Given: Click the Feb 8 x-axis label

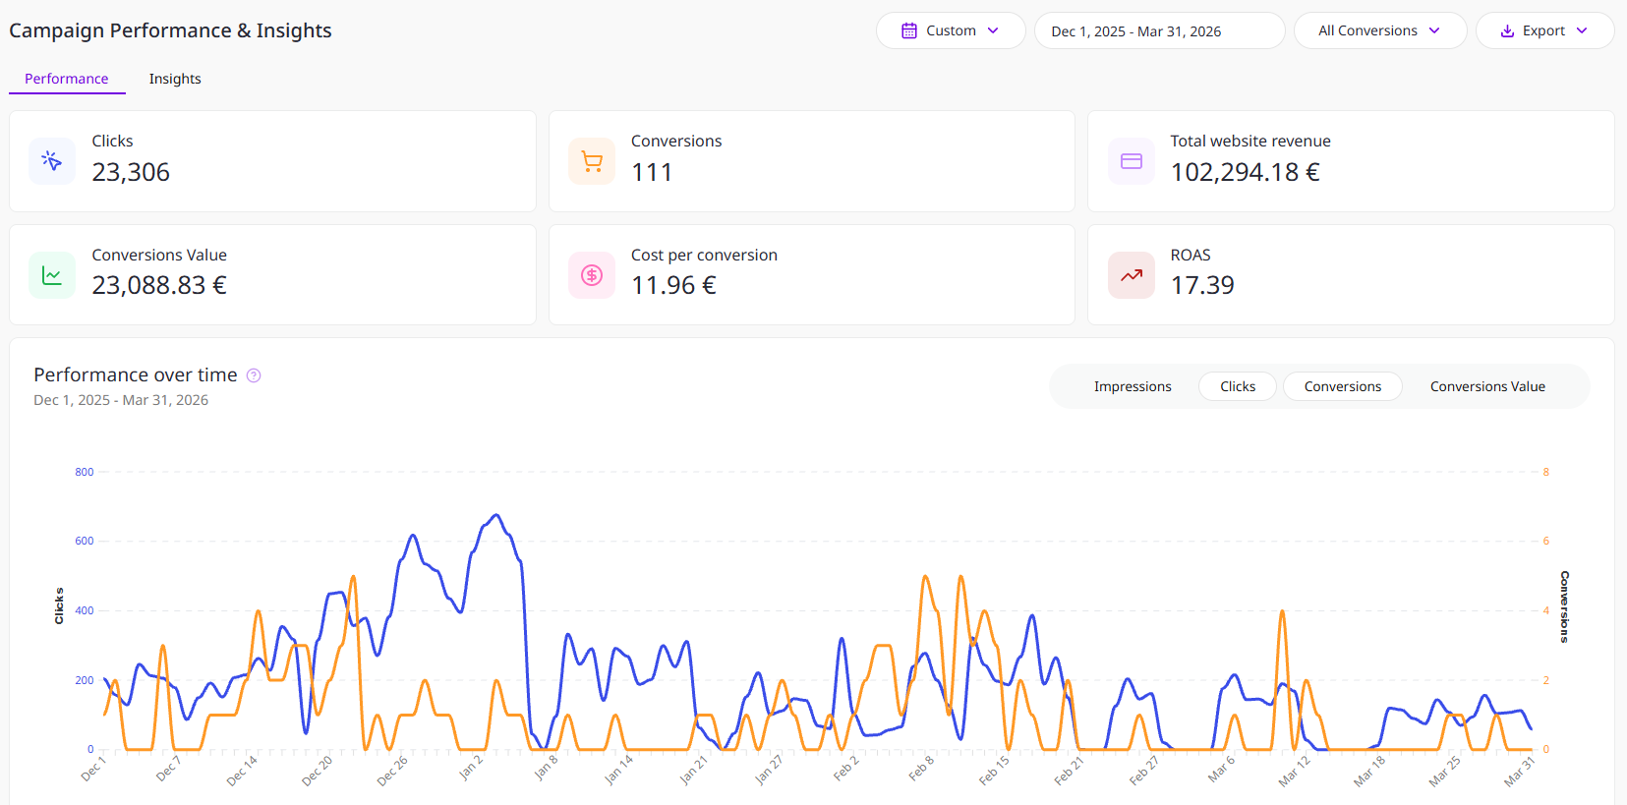Looking at the screenshot, I should tap(921, 768).
